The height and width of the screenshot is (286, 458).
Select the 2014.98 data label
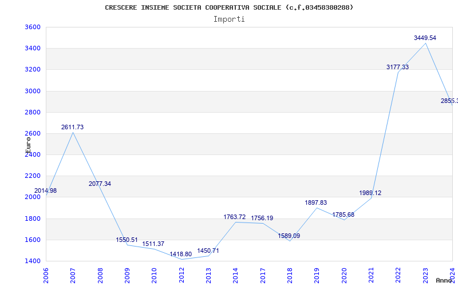45,190
